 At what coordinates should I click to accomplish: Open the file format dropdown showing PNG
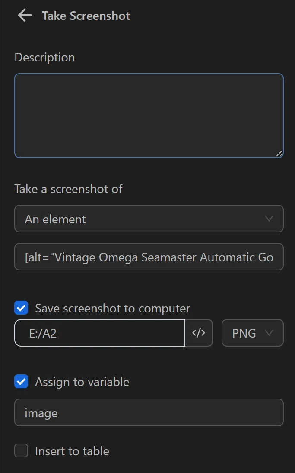coord(252,333)
